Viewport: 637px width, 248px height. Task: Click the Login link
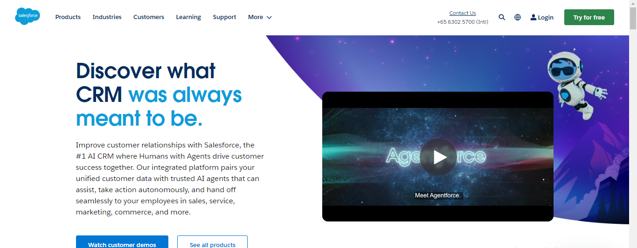tap(546, 17)
